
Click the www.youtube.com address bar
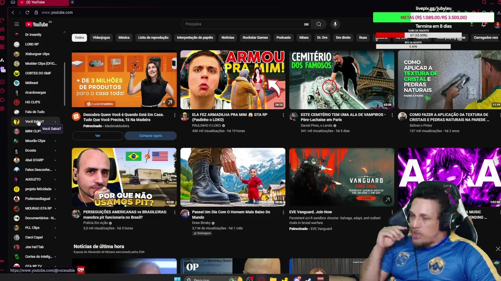(x=57, y=12)
